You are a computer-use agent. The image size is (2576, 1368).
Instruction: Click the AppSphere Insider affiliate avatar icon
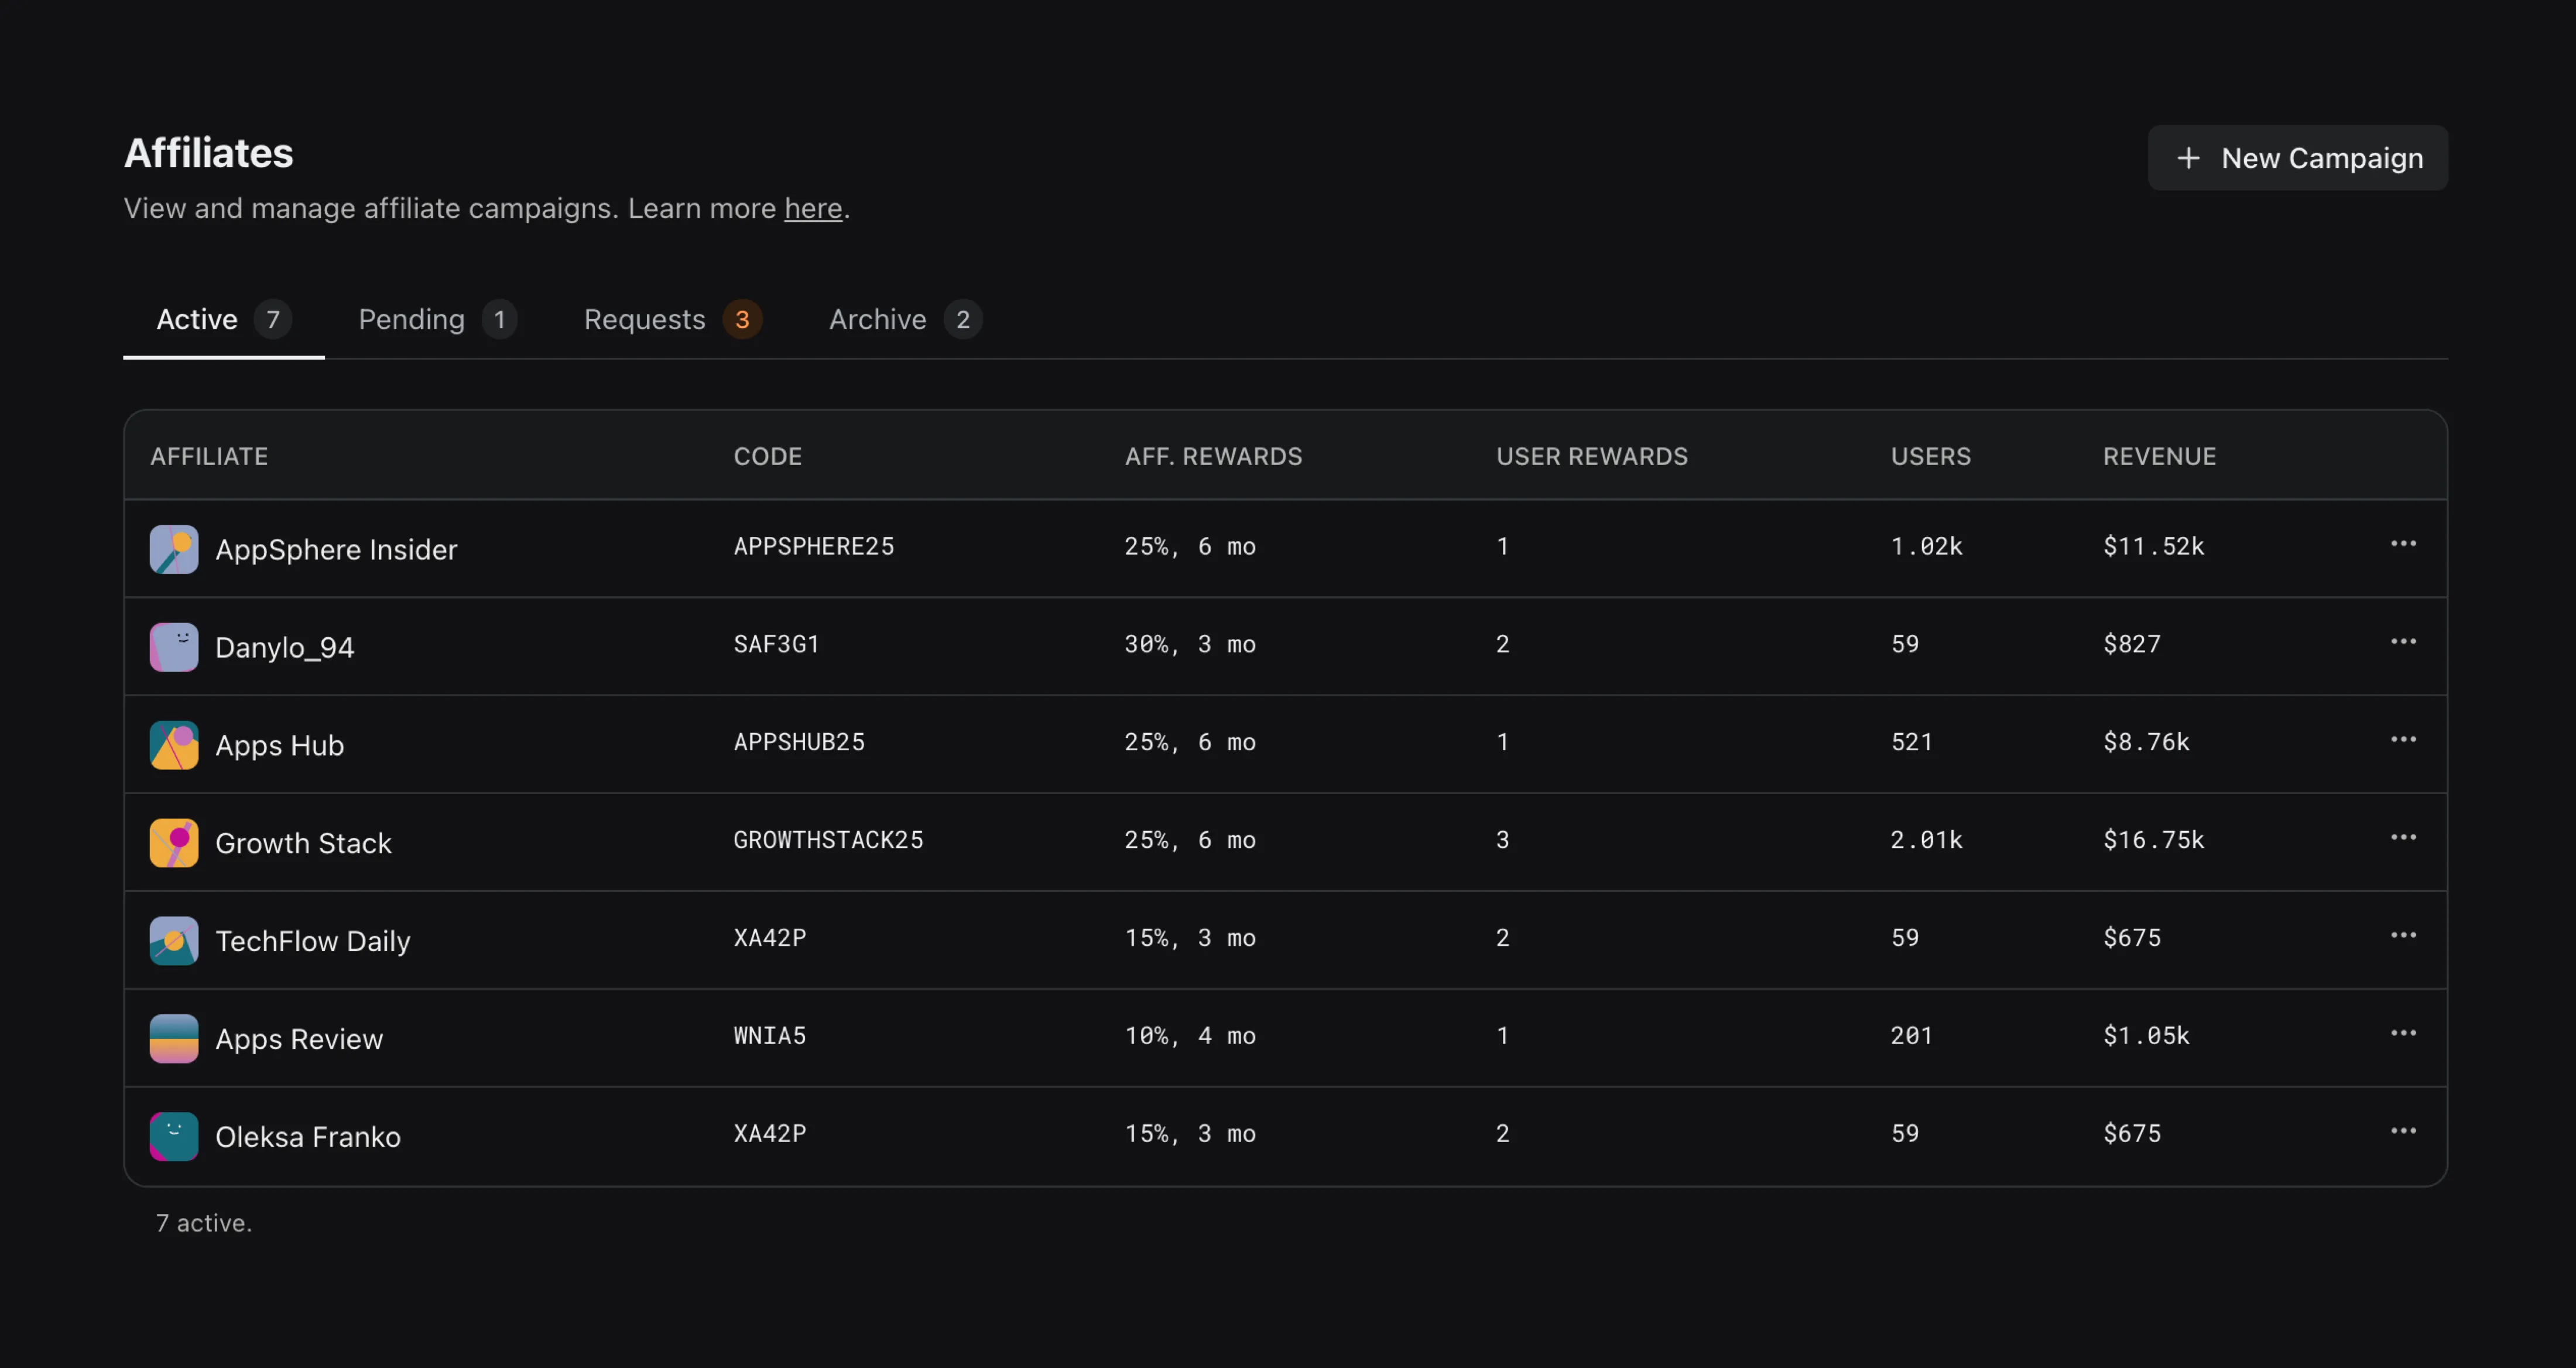tap(173, 549)
